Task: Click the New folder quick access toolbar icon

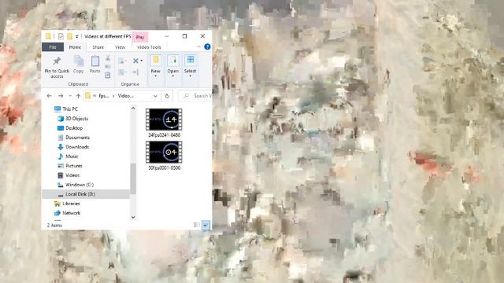Action: 70,36
